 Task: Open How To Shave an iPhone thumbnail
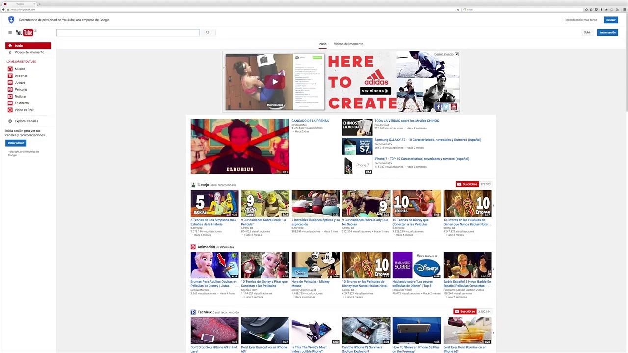click(x=417, y=330)
